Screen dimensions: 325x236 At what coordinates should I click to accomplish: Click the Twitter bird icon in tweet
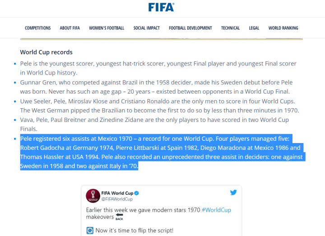(x=233, y=193)
